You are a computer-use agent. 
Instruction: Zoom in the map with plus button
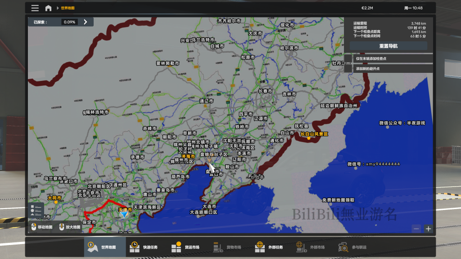coord(428,228)
